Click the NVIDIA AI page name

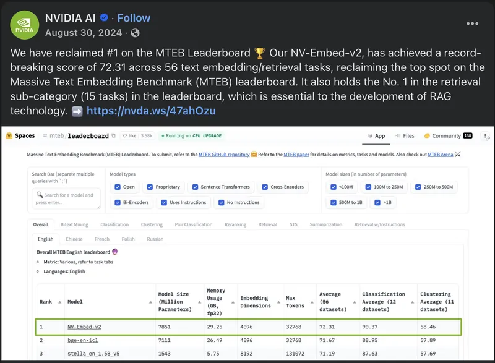[71, 18]
